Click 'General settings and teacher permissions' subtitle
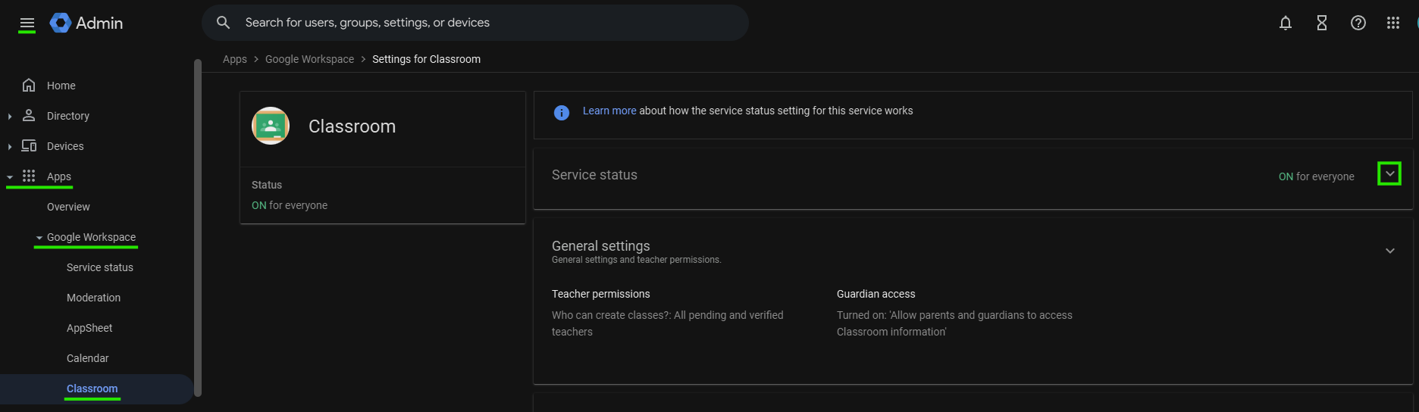Image resolution: width=1419 pixels, height=412 pixels. (x=637, y=260)
